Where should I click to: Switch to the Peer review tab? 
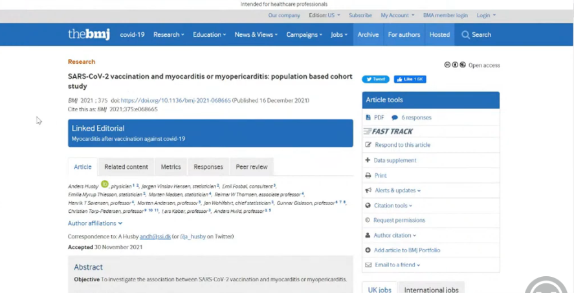coord(252,167)
